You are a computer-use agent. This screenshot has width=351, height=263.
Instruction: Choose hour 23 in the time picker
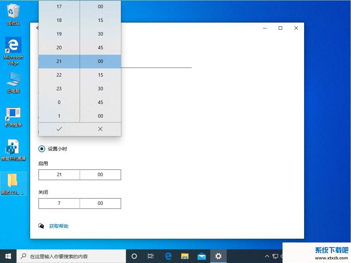coord(59,89)
